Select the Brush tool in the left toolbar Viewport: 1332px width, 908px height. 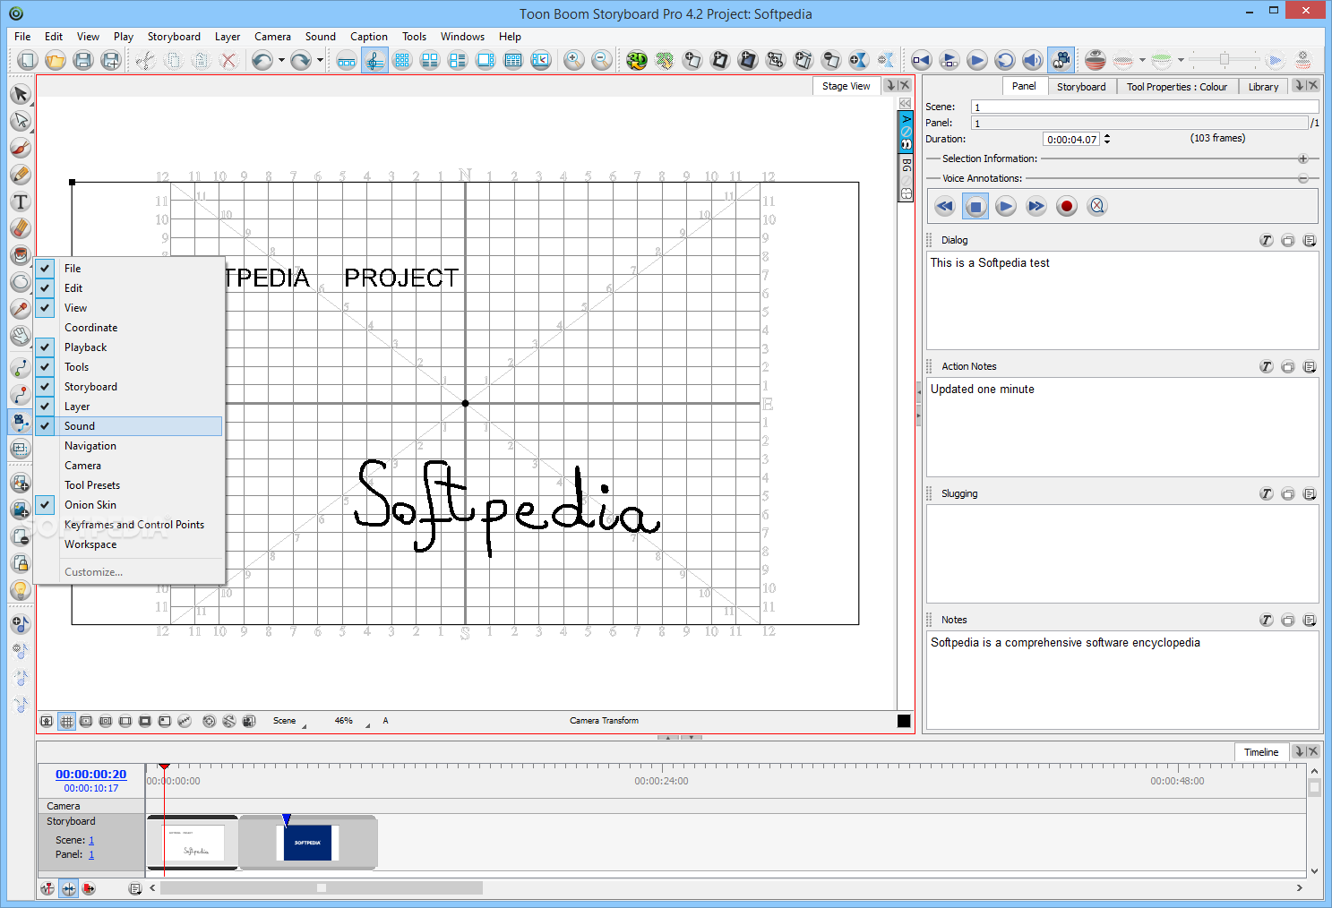(x=20, y=148)
